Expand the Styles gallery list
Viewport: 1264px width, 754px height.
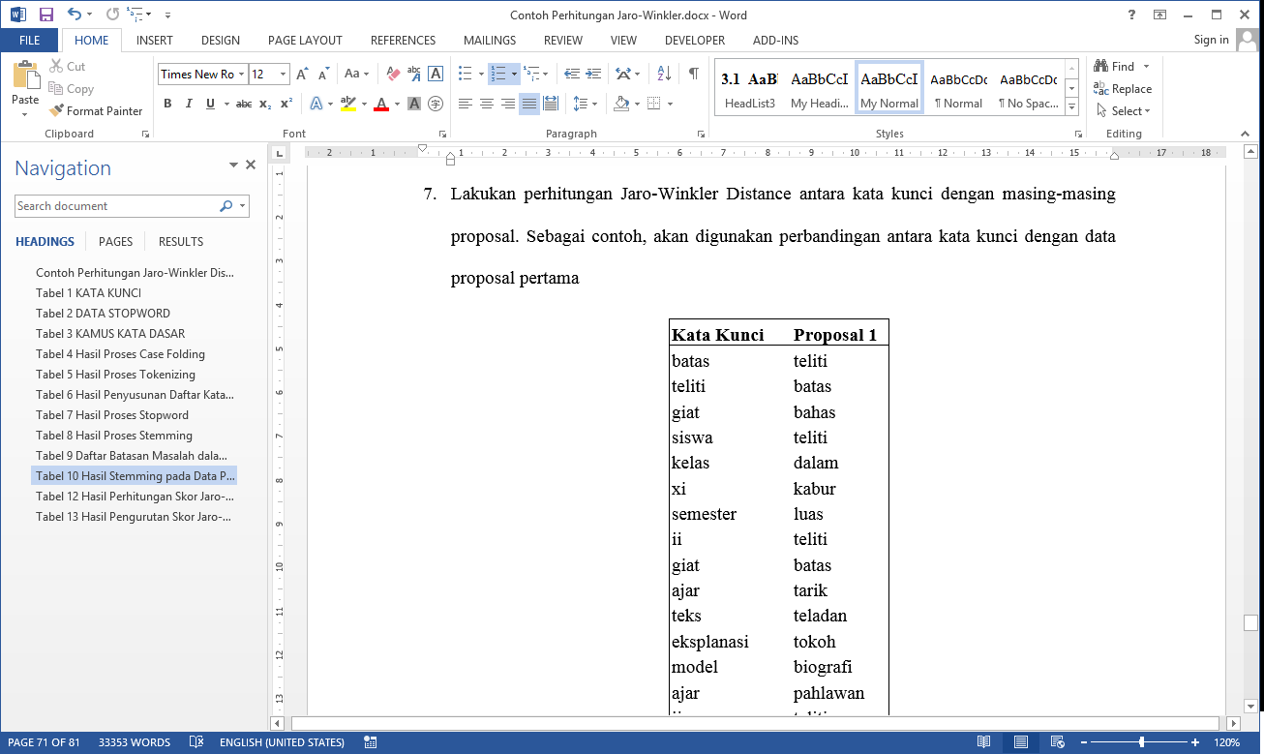(x=1071, y=106)
